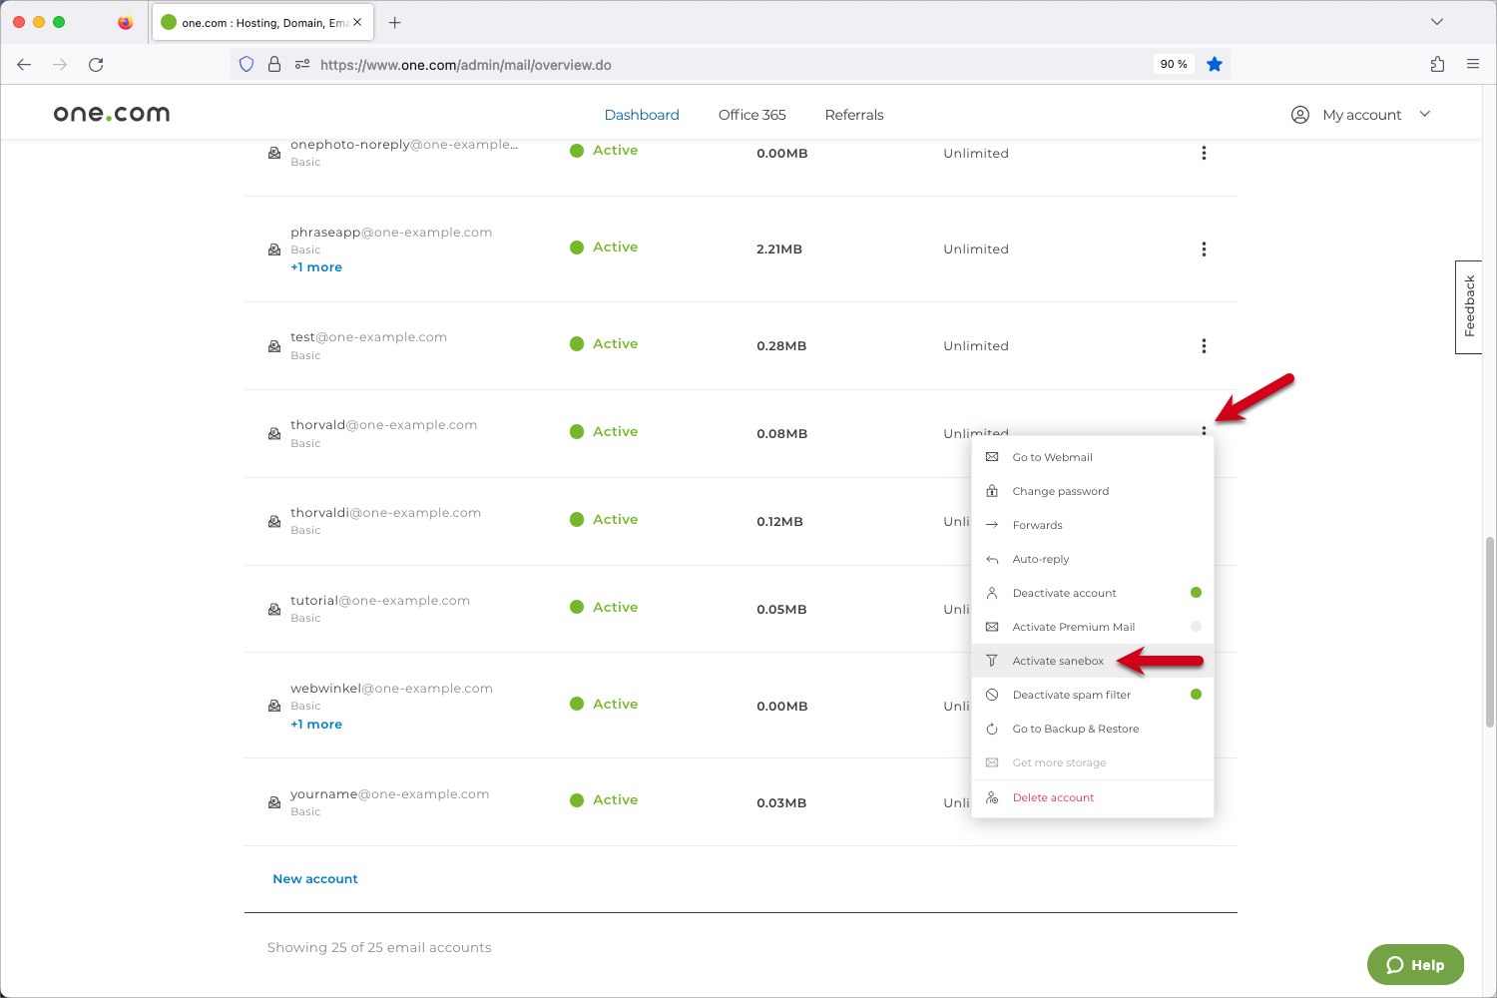Viewport: 1497px width, 998px height.
Task: Click the mailbox icon beside tutorial@one-example.com
Action: pyautogui.click(x=274, y=609)
